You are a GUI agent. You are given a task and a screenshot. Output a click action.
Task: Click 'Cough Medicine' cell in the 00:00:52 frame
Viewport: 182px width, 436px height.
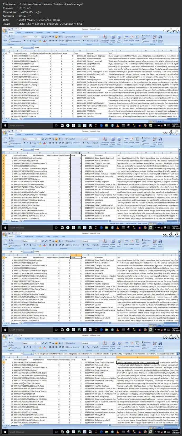pos(105,268)
